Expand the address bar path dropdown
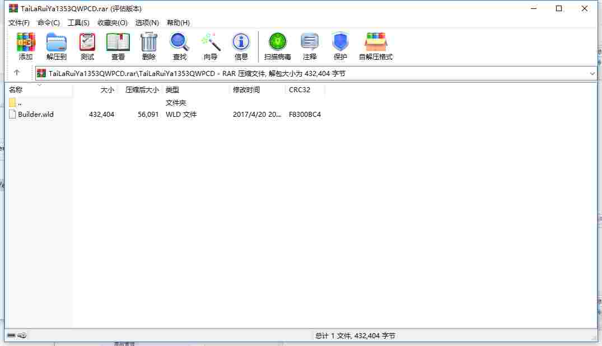Image resolution: width=602 pixels, height=346 pixels. pos(592,74)
